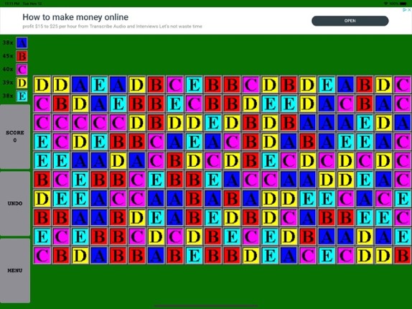The height and width of the screenshot is (309, 412).
Task: Tap the cyan E tile ending the seventh grid row
Action: 403,198
